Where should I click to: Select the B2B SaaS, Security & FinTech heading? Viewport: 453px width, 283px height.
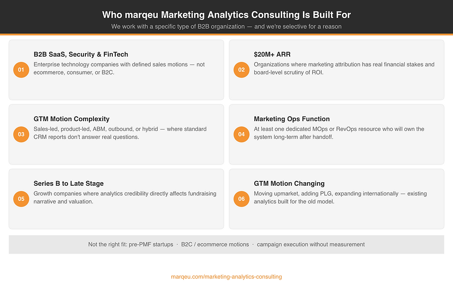click(81, 54)
